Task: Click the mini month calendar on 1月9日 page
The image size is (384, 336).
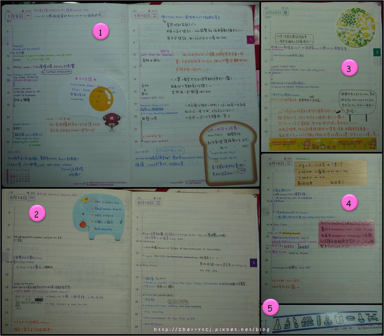Action: [18, 176]
